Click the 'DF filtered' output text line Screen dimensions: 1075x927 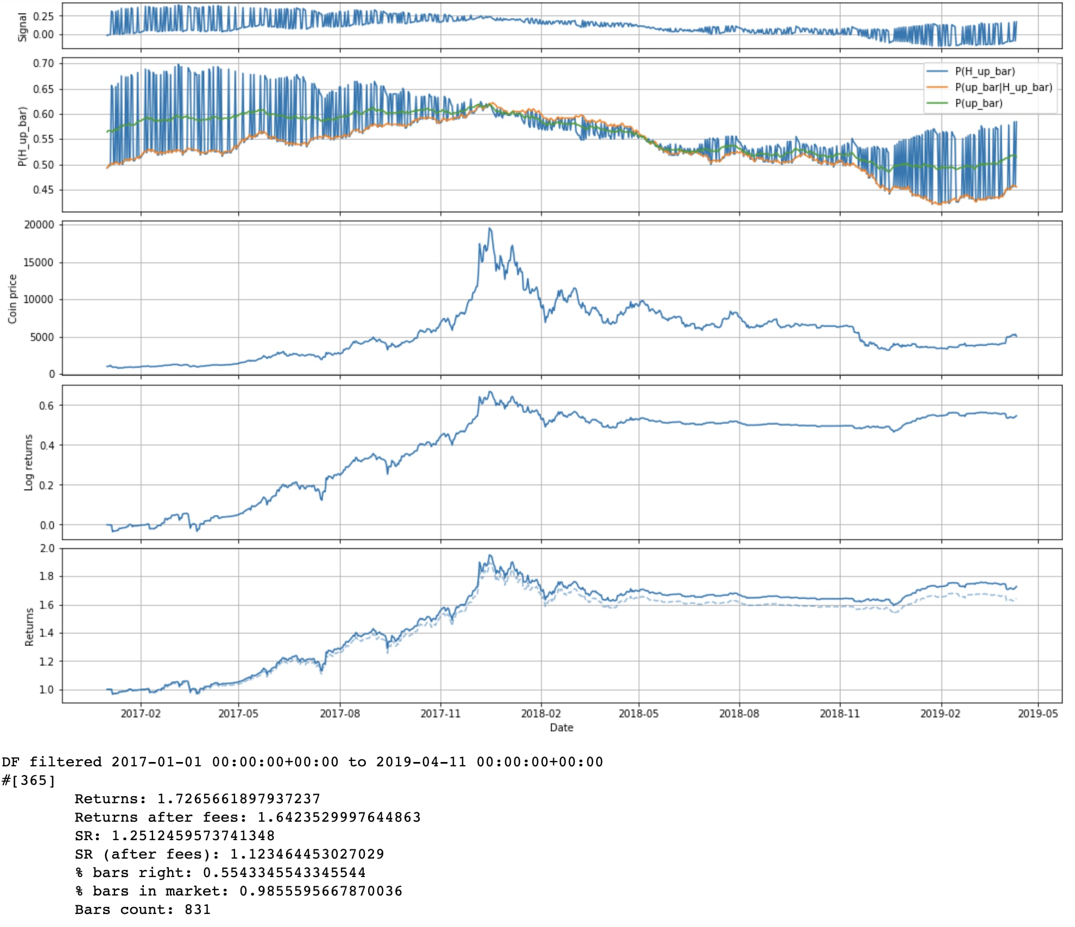(302, 762)
